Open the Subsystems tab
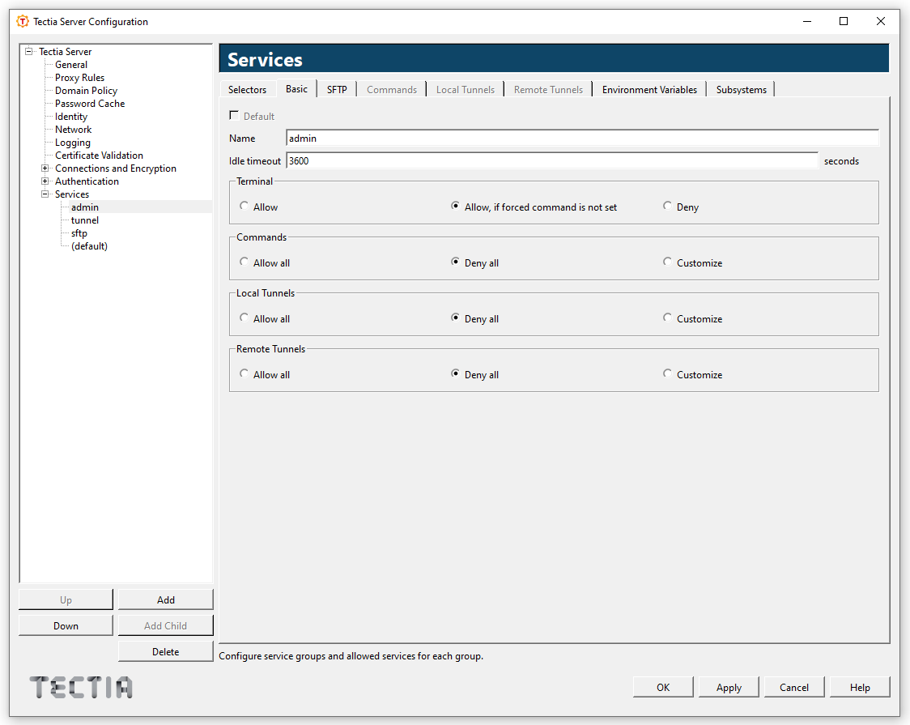The image size is (910, 725). [x=741, y=89]
